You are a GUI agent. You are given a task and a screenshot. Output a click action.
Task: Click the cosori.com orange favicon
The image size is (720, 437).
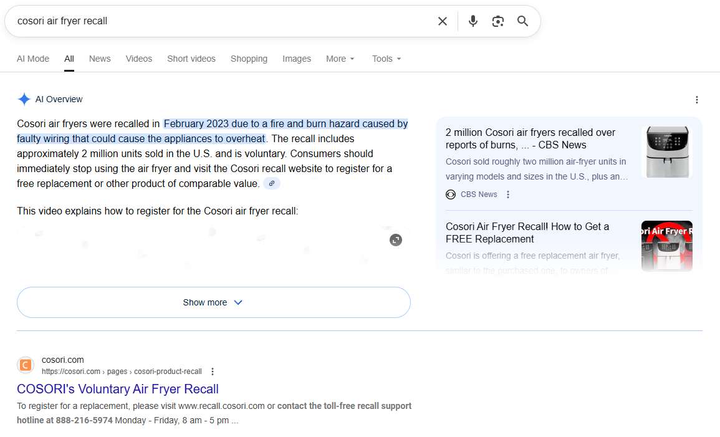26,365
